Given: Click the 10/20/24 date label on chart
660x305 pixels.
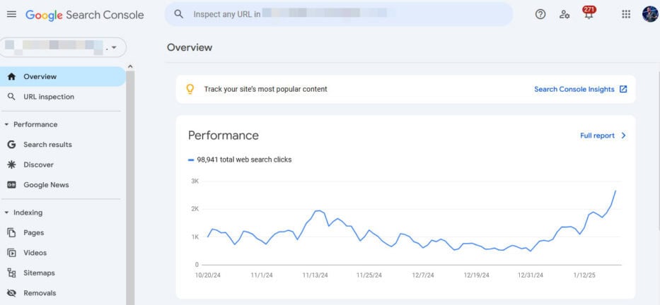Looking at the screenshot, I should coord(207,275).
